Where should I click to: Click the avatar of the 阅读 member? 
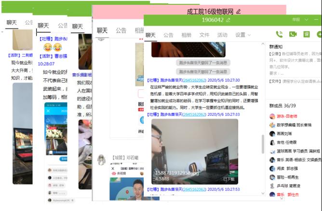pos(272,169)
